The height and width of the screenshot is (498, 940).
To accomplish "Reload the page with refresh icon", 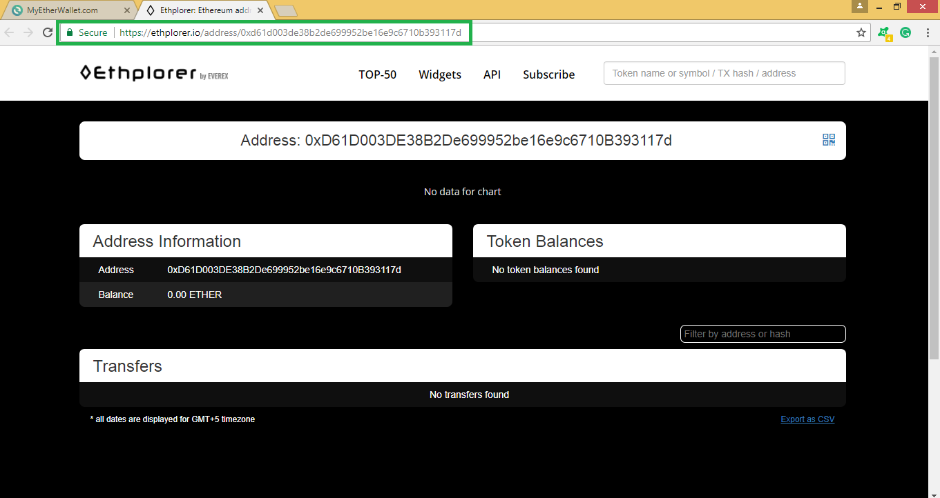I will pyautogui.click(x=48, y=32).
